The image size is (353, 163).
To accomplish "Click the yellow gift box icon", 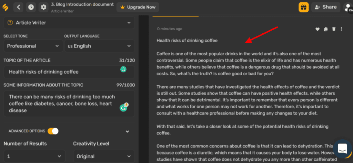I will (x=303, y=7).
